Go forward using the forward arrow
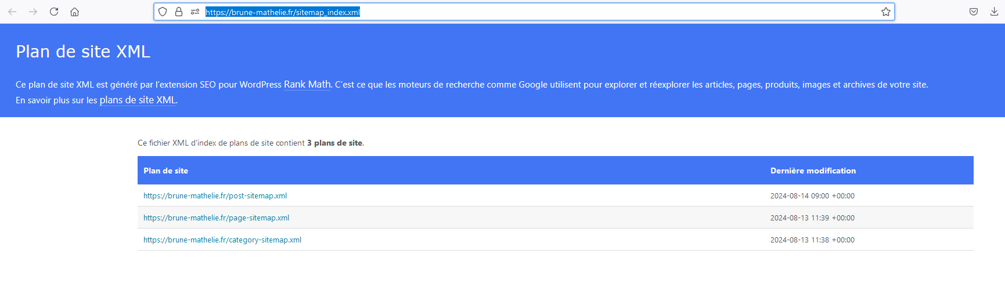 click(x=33, y=12)
